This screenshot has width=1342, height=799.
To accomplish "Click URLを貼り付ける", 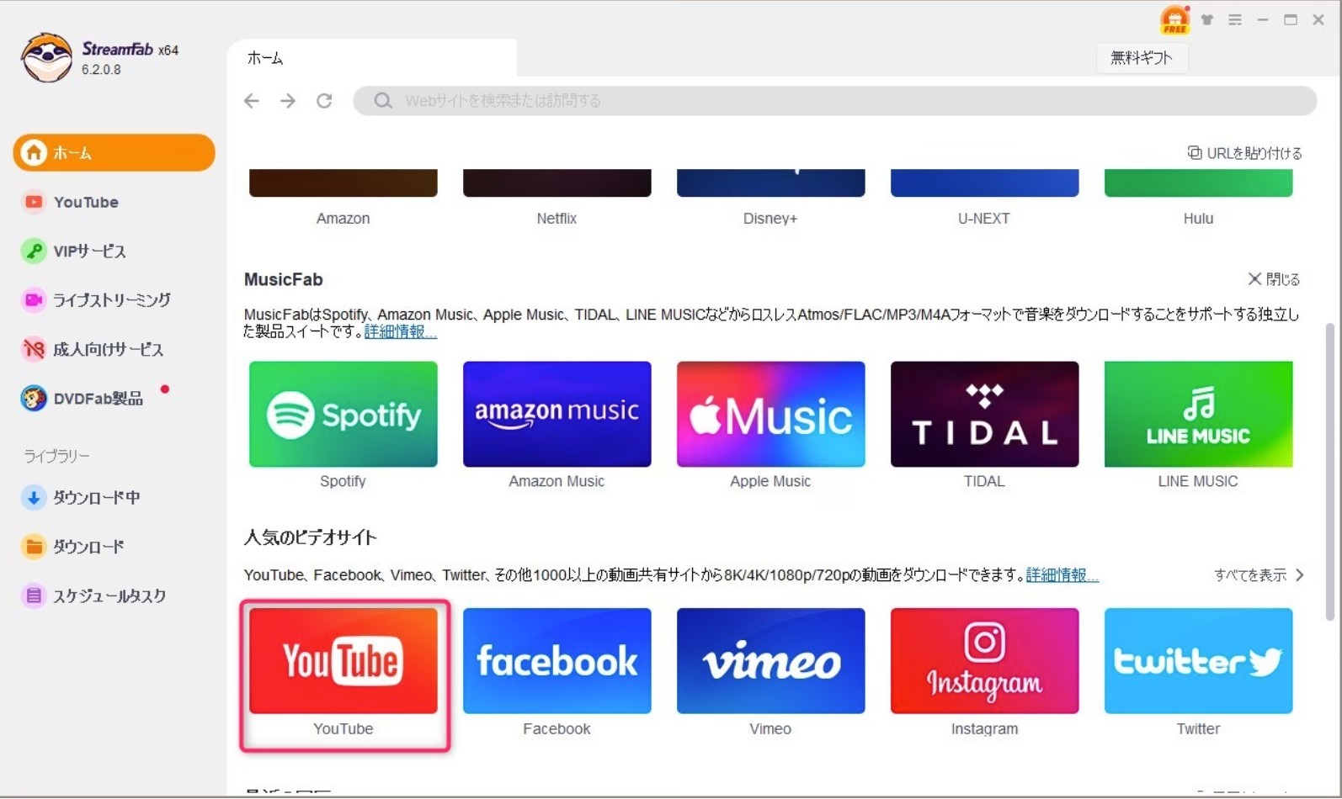I will (1245, 153).
